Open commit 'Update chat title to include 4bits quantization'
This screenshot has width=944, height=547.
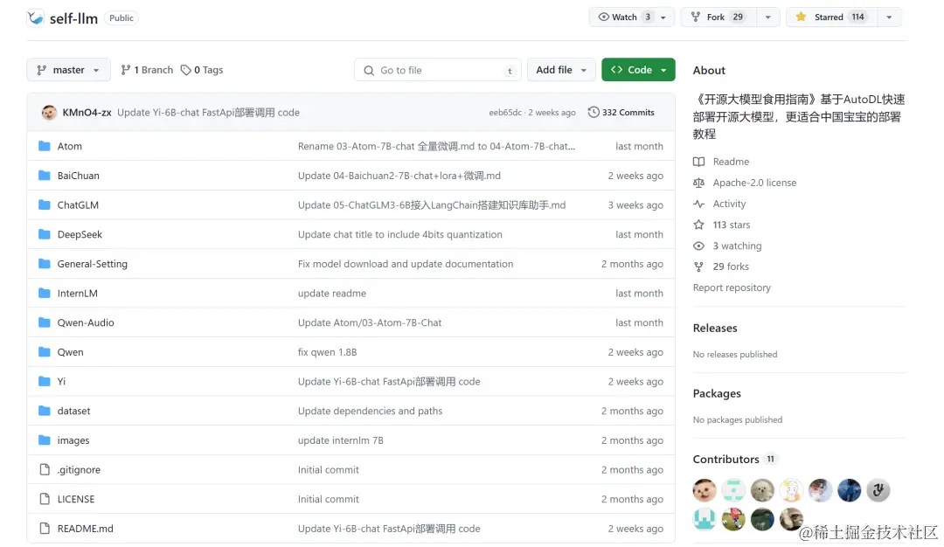399,234
